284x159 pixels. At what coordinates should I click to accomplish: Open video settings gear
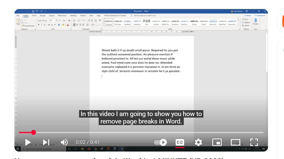point(198,142)
